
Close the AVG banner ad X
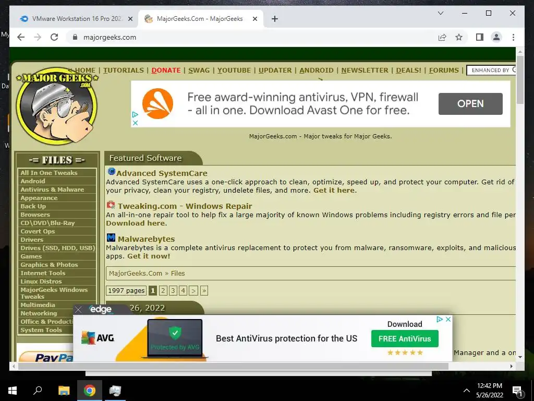(x=448, y=319)
